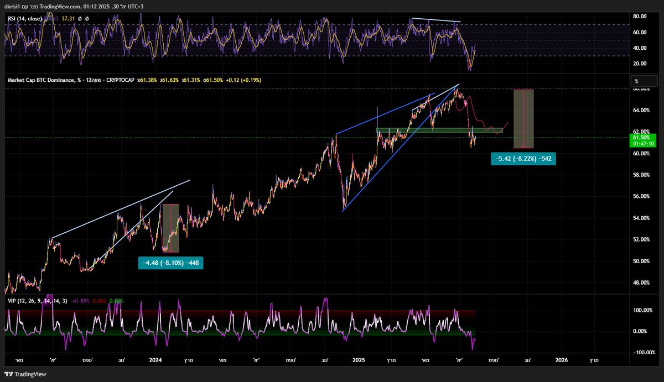Click the yellow 37.31 RSI value in the legend
The width and height of the screenshot is (664, 382).
(67, 18)
